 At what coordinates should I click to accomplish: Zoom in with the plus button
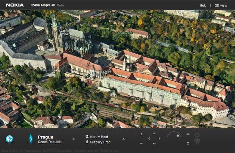141,134
